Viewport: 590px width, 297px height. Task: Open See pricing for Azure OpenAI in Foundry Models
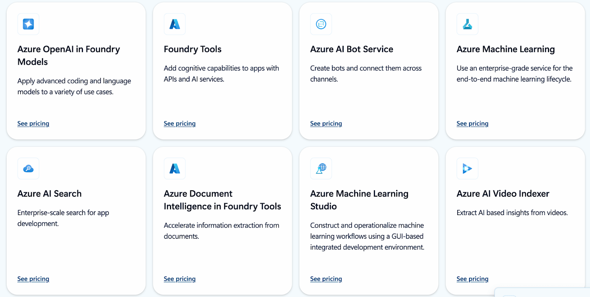[x=33, y=124]
